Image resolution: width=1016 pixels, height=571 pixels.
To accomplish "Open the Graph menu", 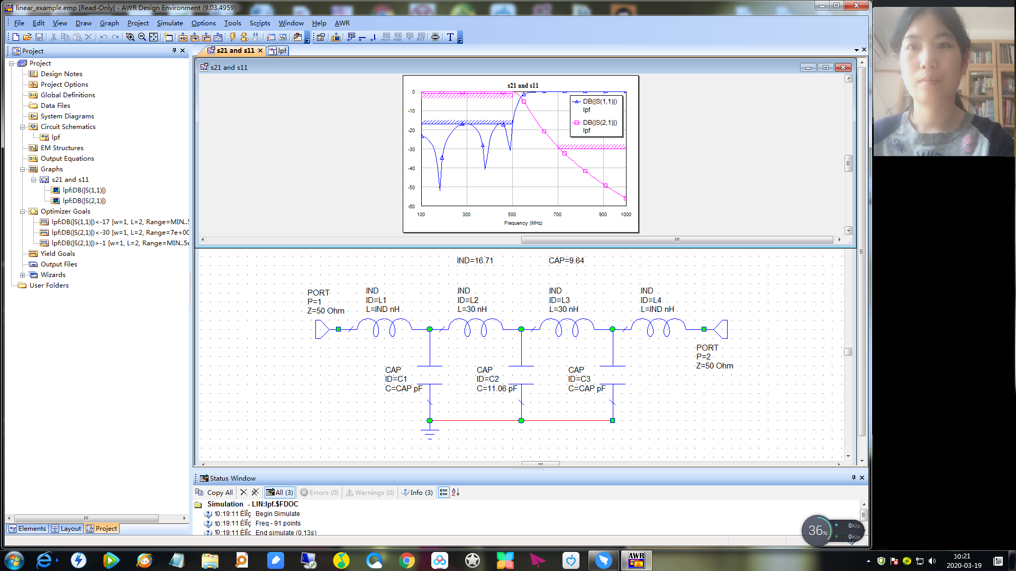I will point(109,23).
